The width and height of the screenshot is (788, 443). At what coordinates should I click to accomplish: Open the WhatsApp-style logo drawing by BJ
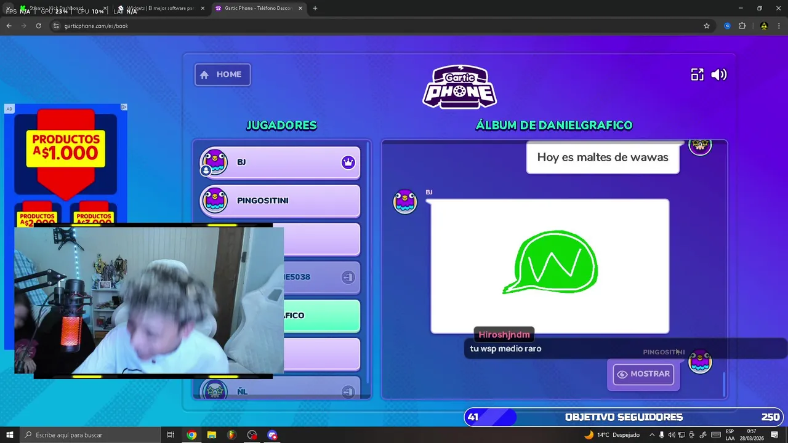(x=550, y=266)
